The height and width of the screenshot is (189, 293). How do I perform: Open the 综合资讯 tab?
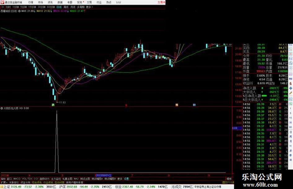37,182
